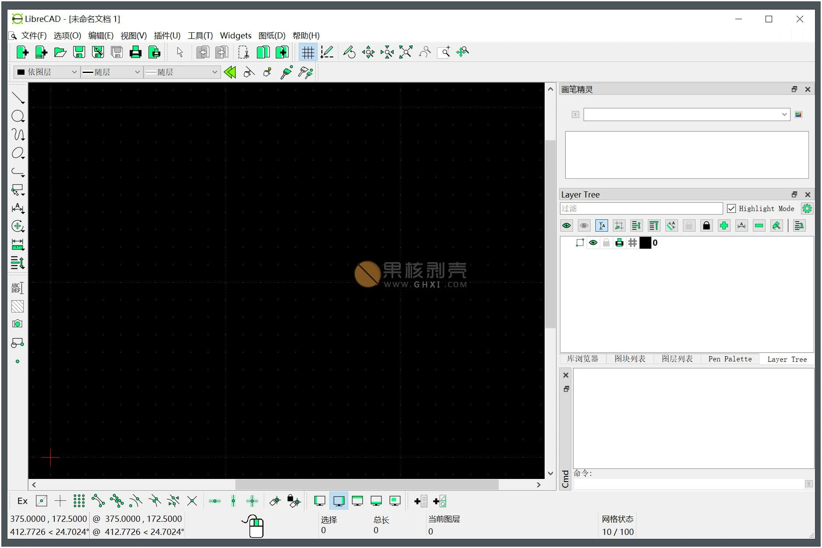Image resolution: width=822 pixels, height=548 pixels.
Task: Toggle the grid display button
Action: coord(308,52)
